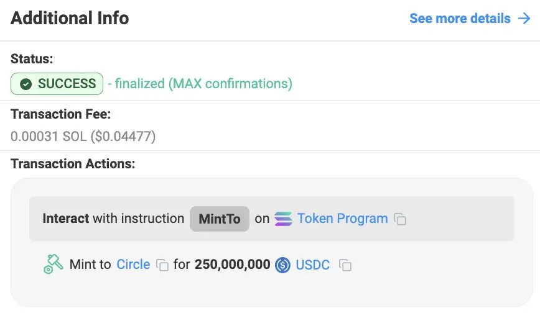Copy the USDC token address
The width and height of the screenshot is (540, 313).
pyautogui.click(x=345, y=265)
